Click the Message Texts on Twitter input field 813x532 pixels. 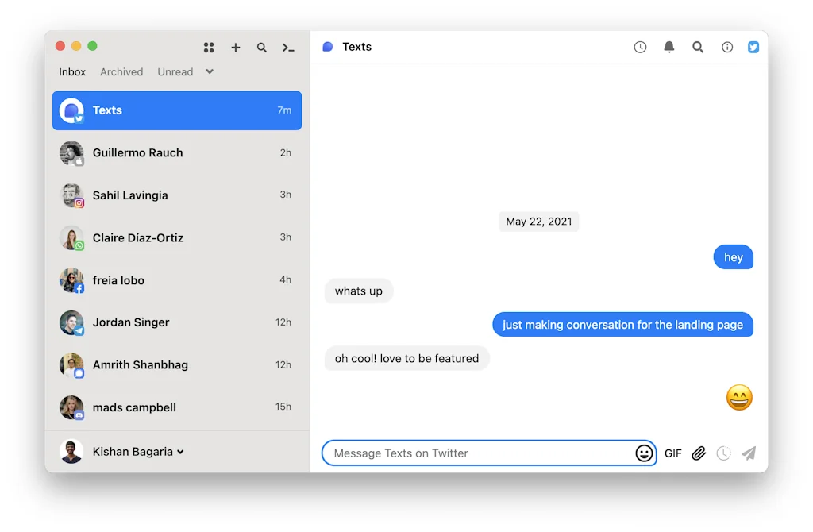[476, 453]
